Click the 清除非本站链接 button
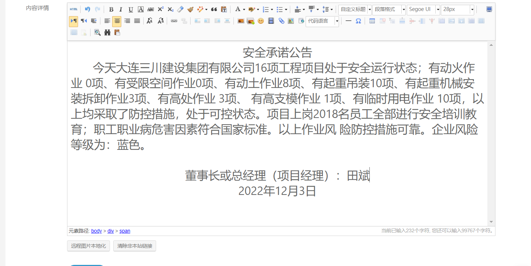The width and height of the screenshot is (531, 266). (x=134, y=246)
